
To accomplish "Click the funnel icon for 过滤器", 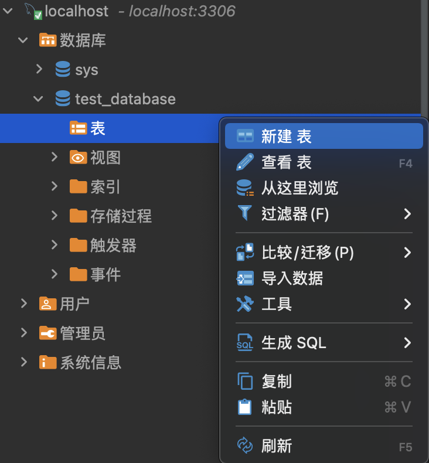I will point(245,213).
